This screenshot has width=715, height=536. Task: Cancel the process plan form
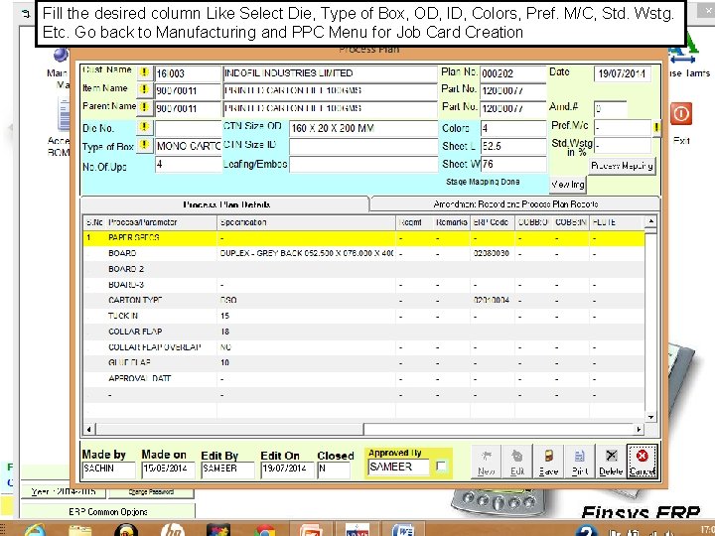pyautogui.click(x=643, y=462)
